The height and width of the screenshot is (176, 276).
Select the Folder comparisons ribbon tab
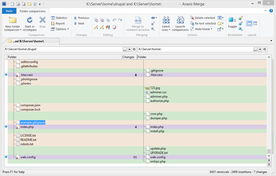point(33,11)
